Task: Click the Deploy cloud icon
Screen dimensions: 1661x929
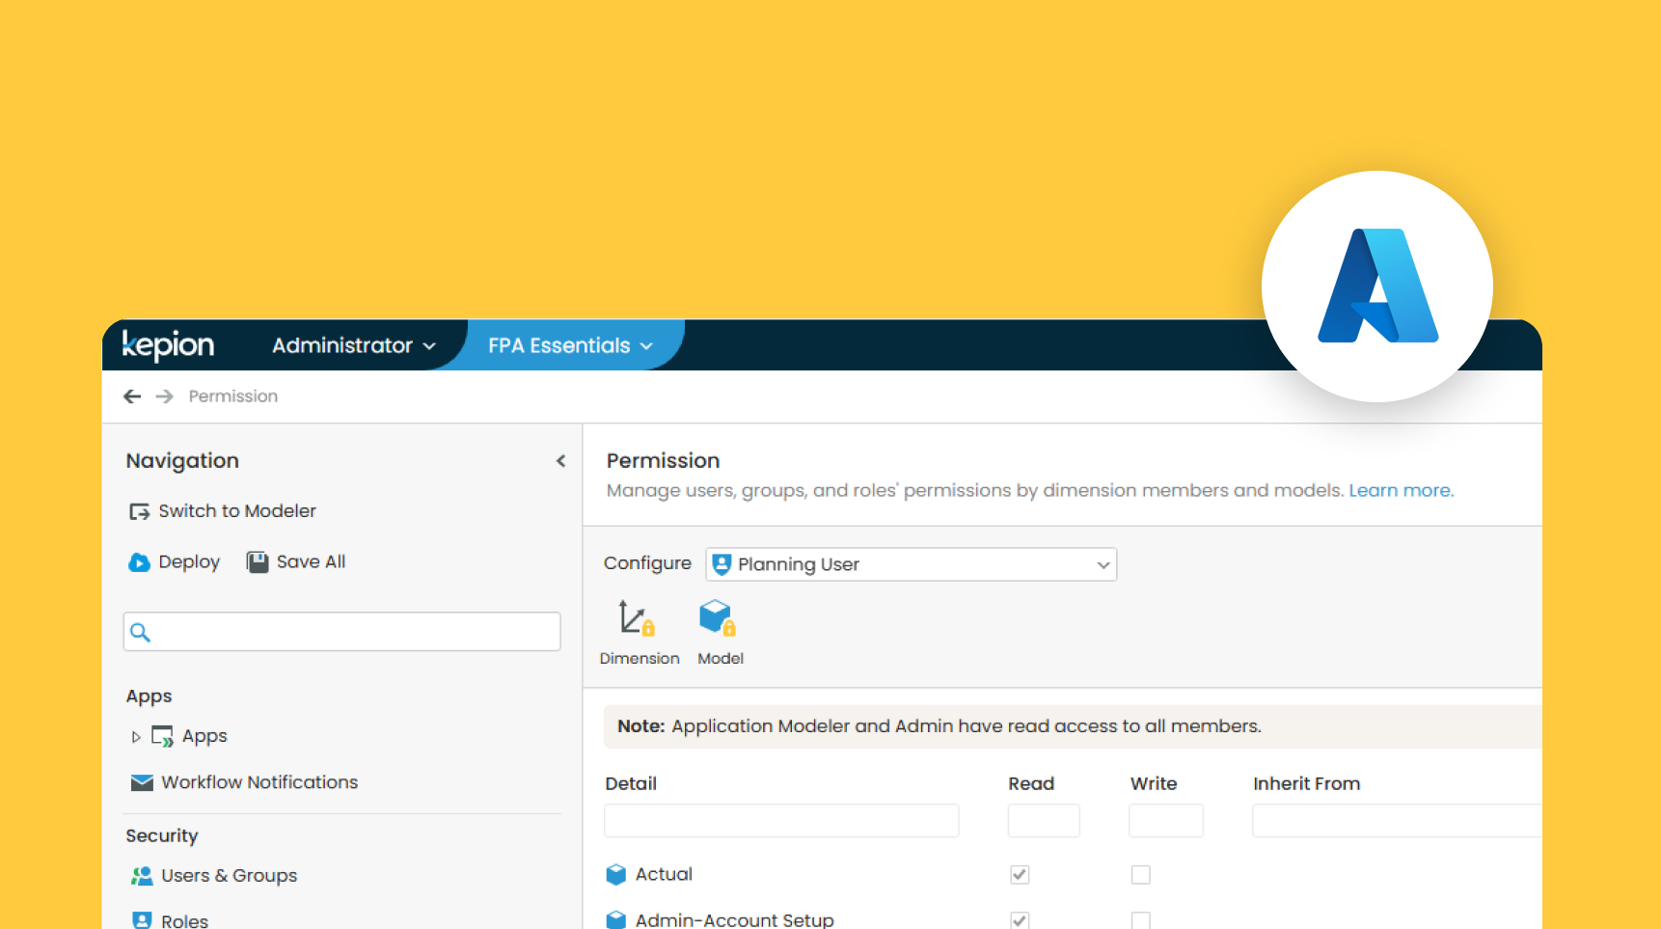Action: coord(140,562)
